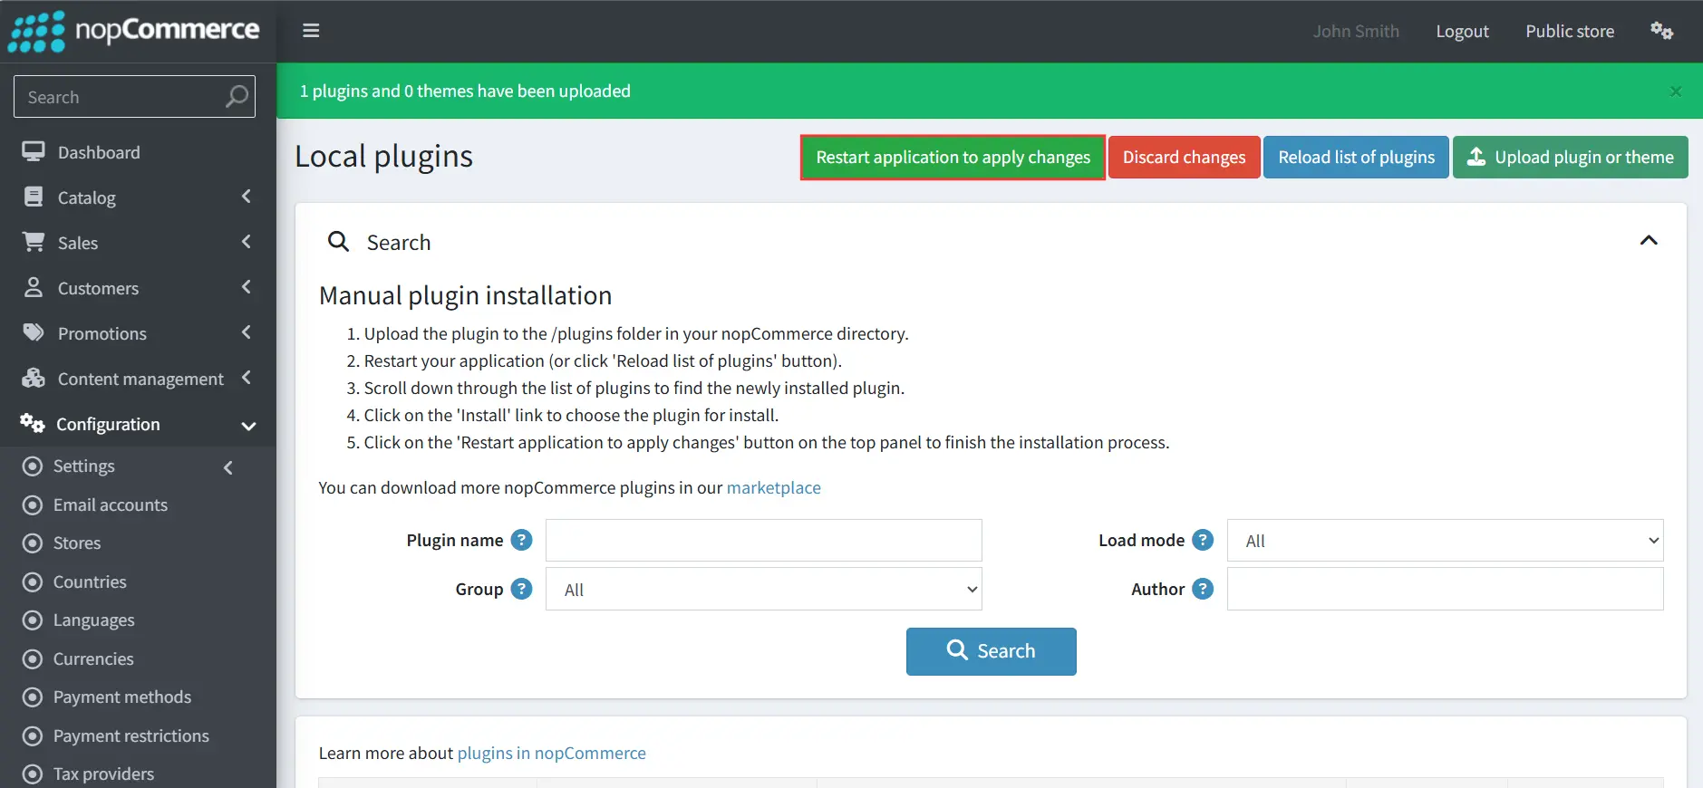The height and width of the screenshot is (788, 1703).
Task: Click the Languages circle icon
Action: (33, 620)
